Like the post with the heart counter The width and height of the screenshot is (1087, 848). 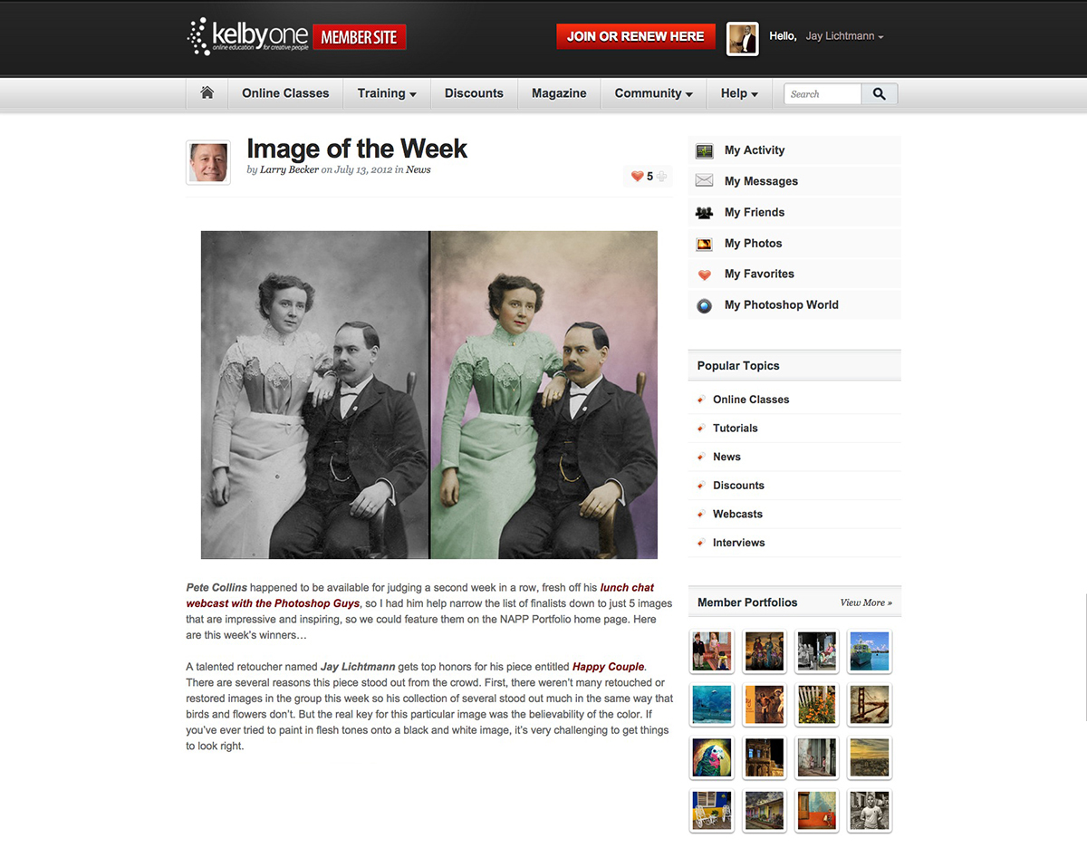click(638, 177)
